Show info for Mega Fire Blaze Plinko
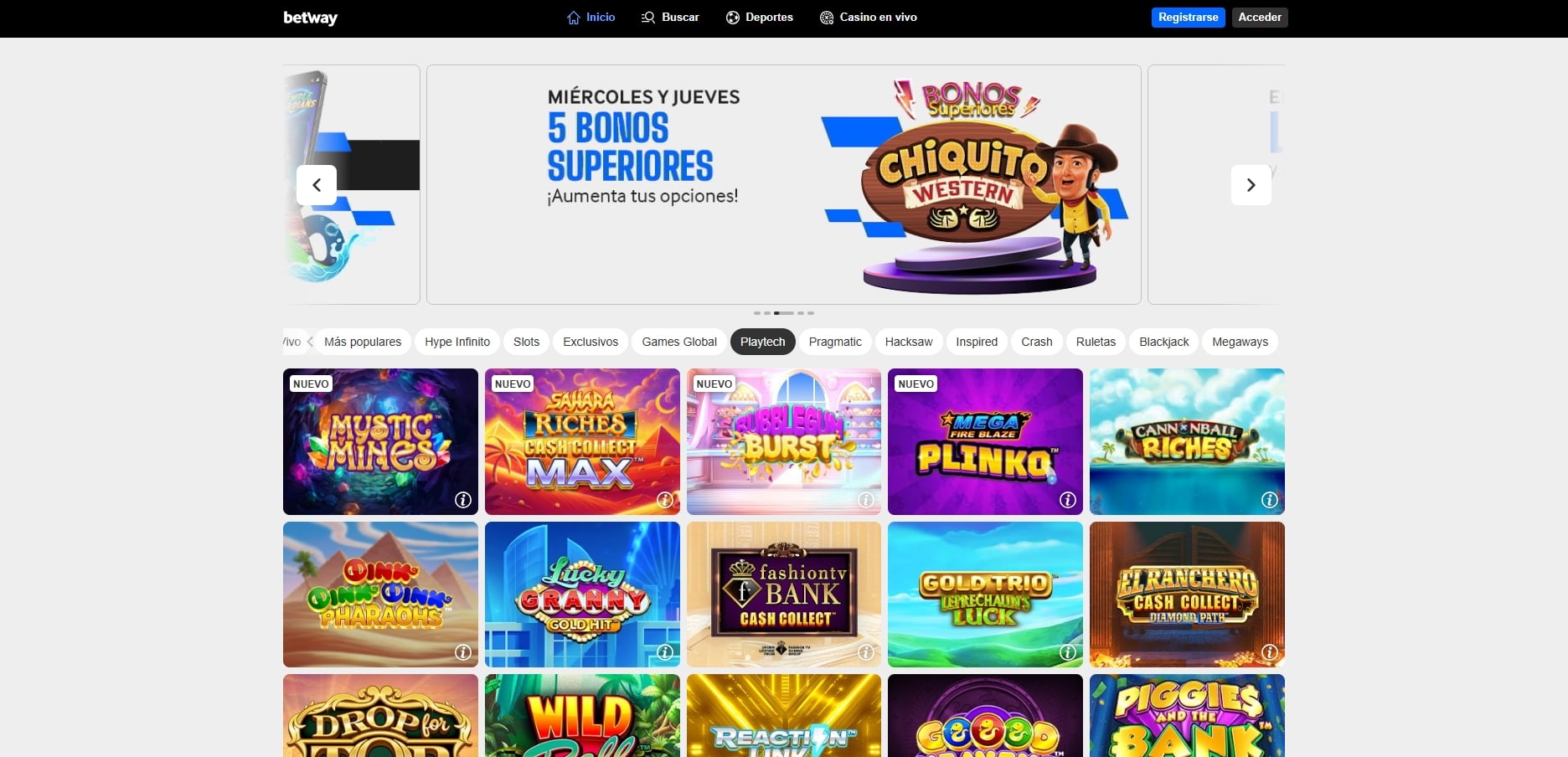 1068,500
